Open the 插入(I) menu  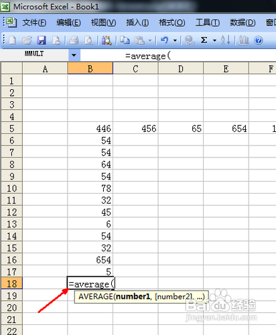pos(137,23)
